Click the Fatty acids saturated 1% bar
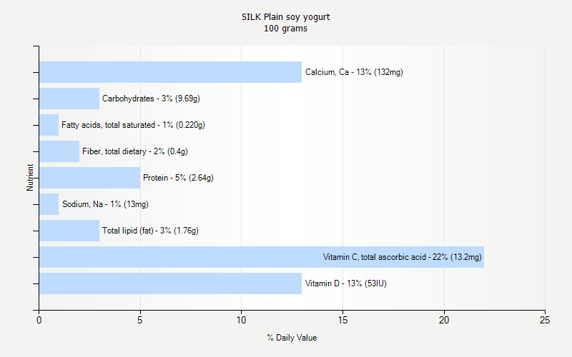 (x=49, y=125)
